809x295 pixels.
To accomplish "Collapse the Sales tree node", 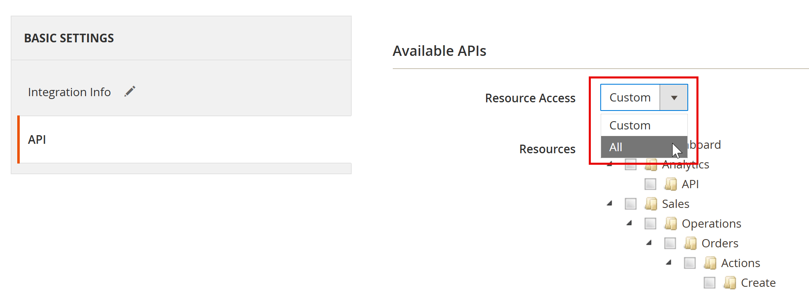I will tap(610, 203).
